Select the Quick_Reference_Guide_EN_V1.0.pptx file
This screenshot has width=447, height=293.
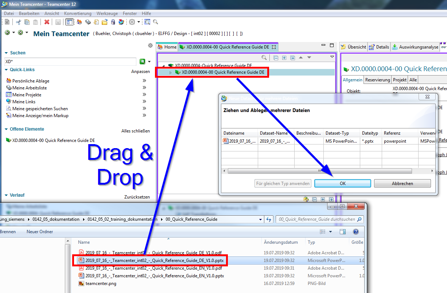tap(155, 276)
